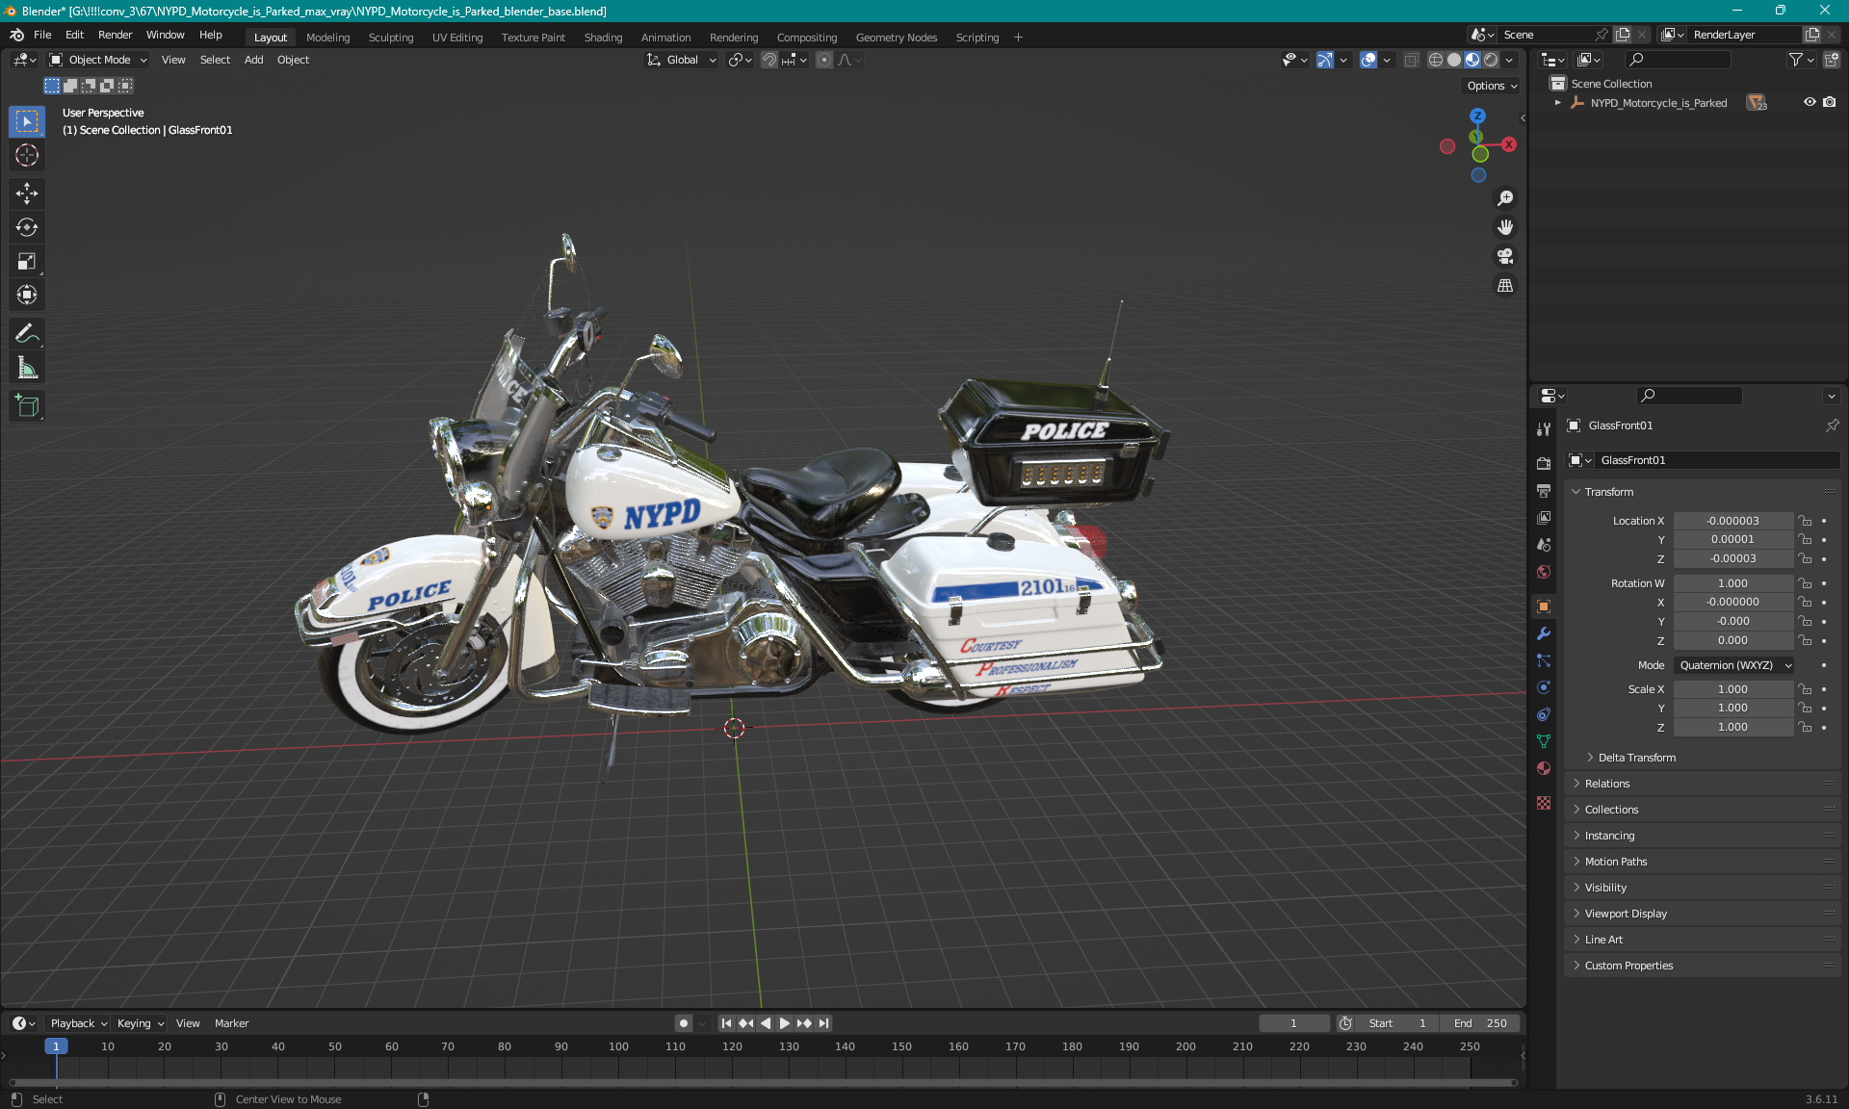Click the Marker timeline menu
Viewport: 1849px width, 1109px height.
(x=231, y=1023)
